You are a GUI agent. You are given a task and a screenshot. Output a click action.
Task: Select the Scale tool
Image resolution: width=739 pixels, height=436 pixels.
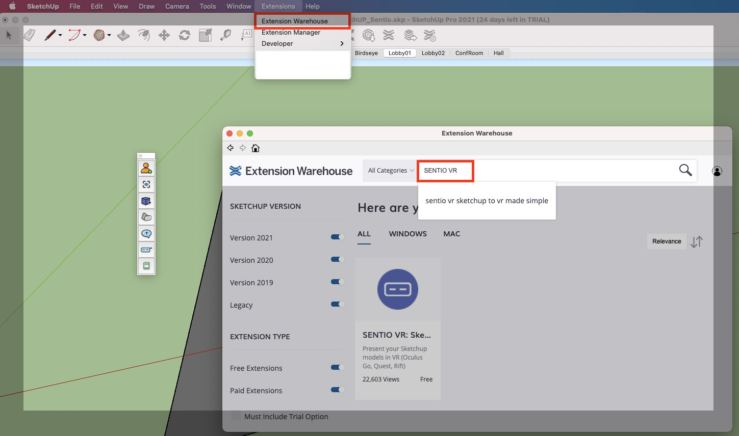(x=206, y=35)
